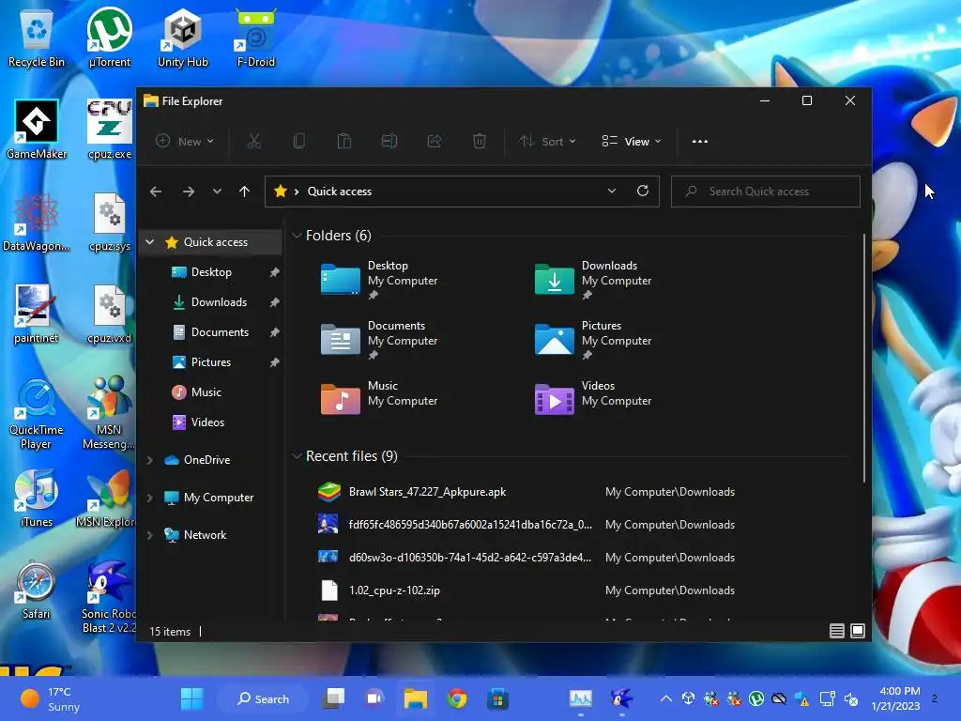The height and width of the screenshot is (721, 961).
Task: Open the taskbar weather widget
Action: pyautogui.click(x=51, y=698)
